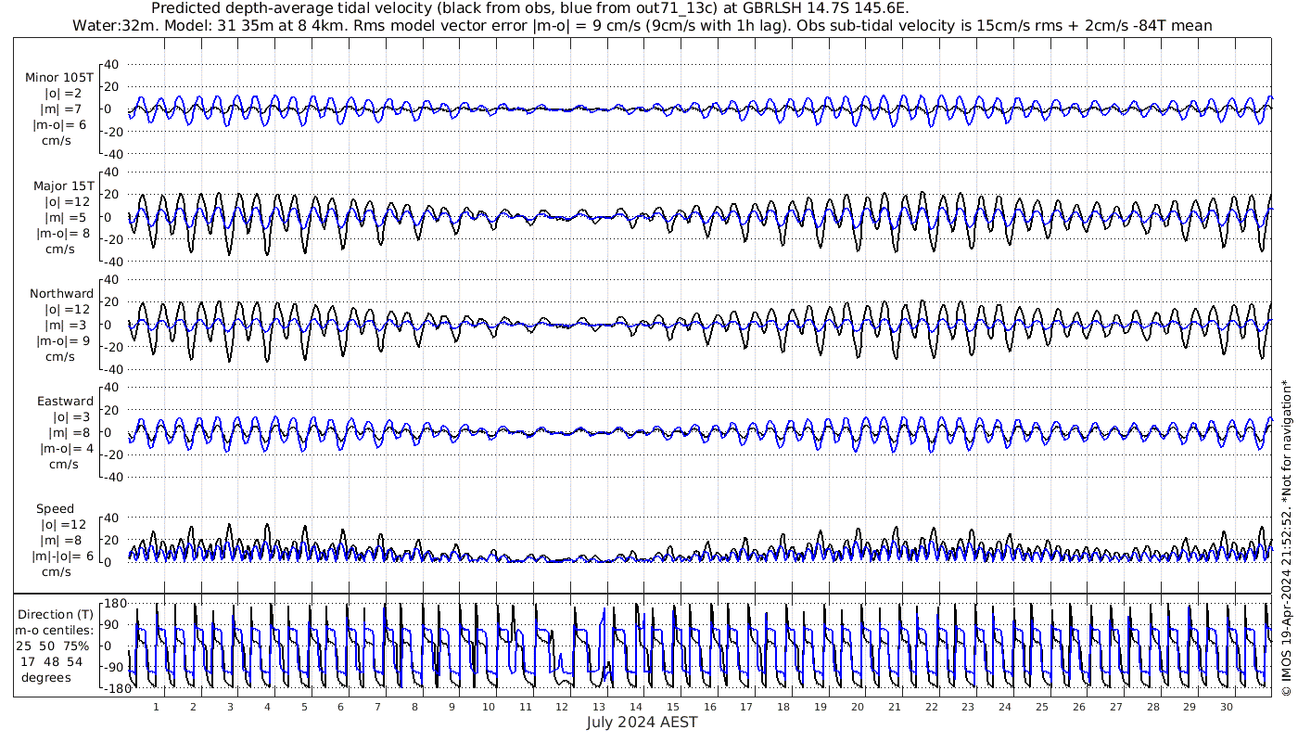Click the 'Speed' panel label
Screen dimensions: 1298x742
tap(55, 509)
